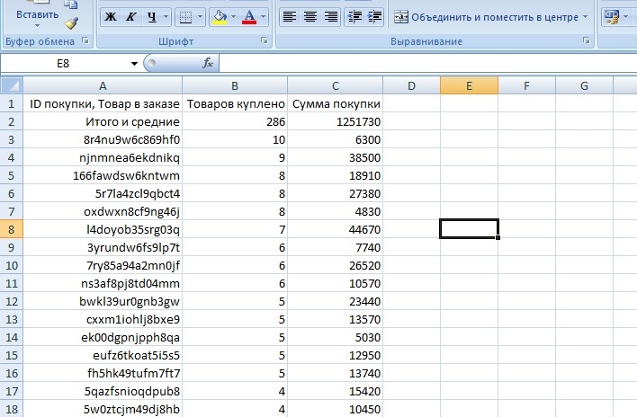The height and width of the screenshot is (417, 637).
Task: Click the decrease indent icon
Action: coord(354,17)
